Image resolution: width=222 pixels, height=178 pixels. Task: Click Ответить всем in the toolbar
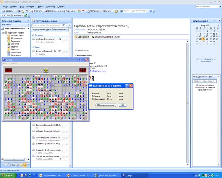coord(54,11)
